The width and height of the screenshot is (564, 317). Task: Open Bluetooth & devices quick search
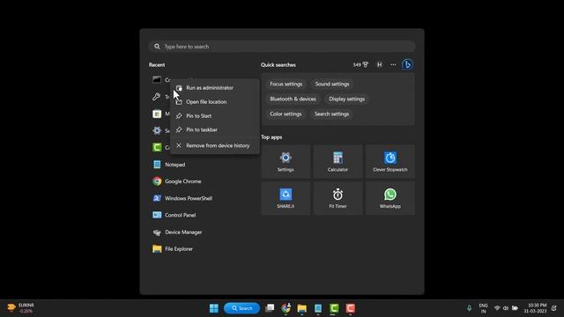(293, 99)
